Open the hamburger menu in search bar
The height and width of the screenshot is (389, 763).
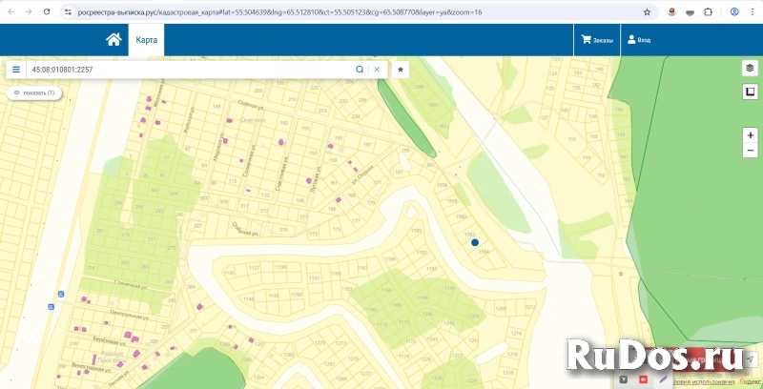pos(16,70)
